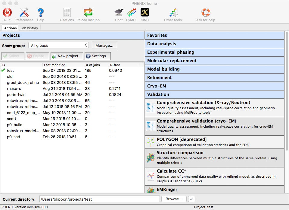The width and height of the screenshot is (289, 210).
Task: Click the Manage... button
Action: point(104,45)
